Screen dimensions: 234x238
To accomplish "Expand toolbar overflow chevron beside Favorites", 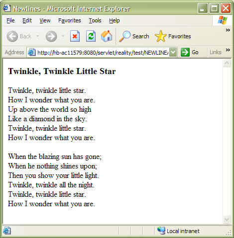I will 228,30.
